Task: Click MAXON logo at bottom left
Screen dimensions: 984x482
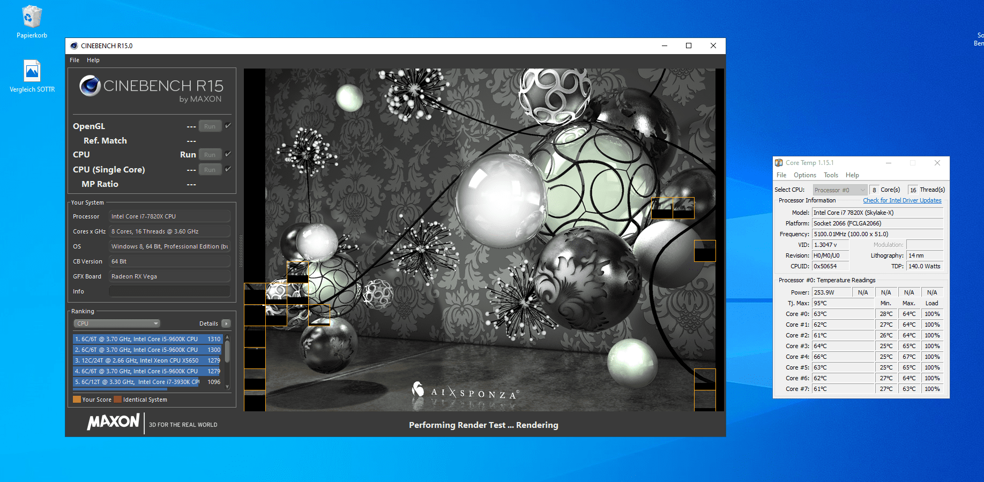Action: tap(113, 422)
